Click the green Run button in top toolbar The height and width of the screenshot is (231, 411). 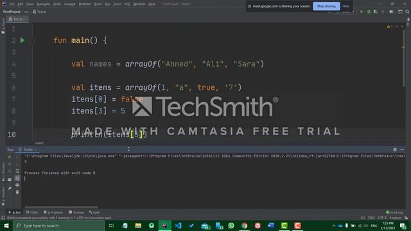pyautogui.click(x=362, y=12)
